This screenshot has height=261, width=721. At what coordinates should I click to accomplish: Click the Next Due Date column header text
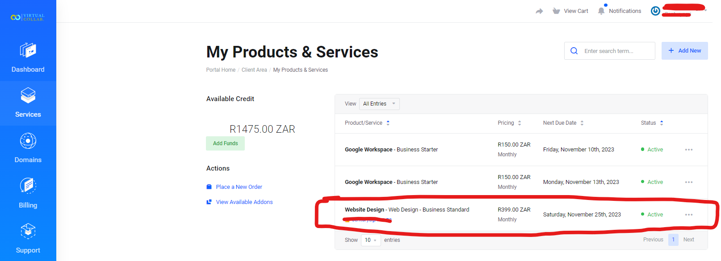pyautogui.click(x=560, y=123)
